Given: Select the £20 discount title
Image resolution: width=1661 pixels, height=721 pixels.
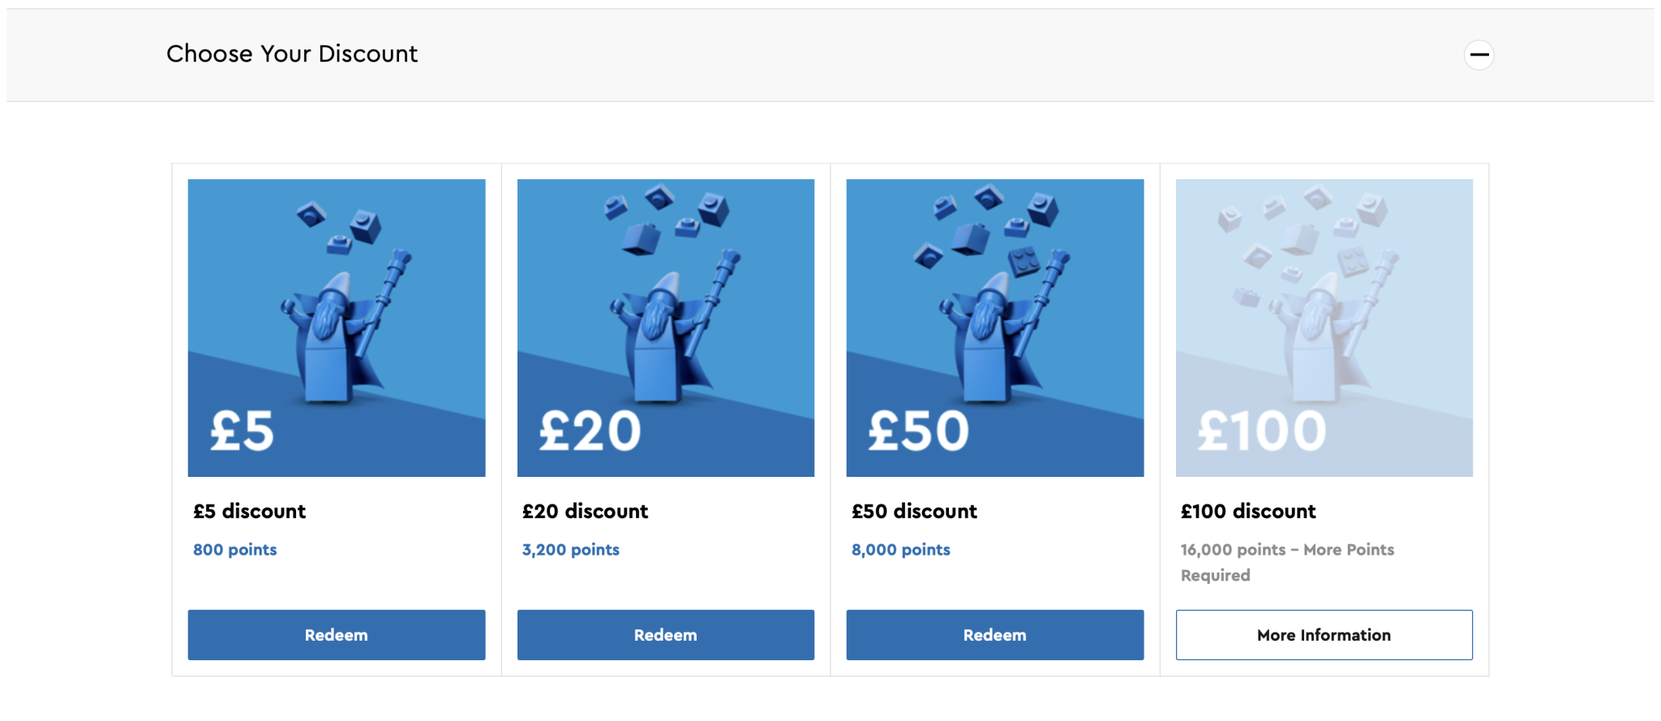Looking at the screenshot, I should [585, 512].
